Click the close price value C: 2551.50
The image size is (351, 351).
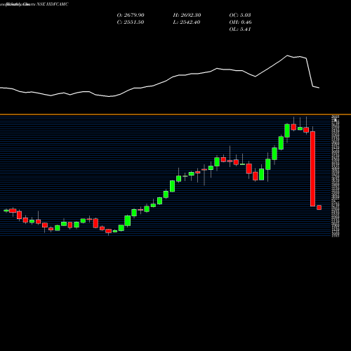pos(131,22)
